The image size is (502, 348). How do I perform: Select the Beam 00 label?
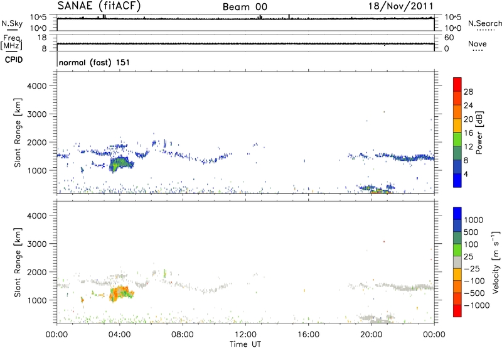[x=245, y=7]
